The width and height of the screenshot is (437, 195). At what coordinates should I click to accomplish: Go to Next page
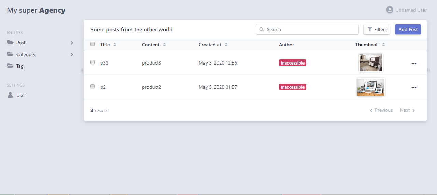coord(408,110)
